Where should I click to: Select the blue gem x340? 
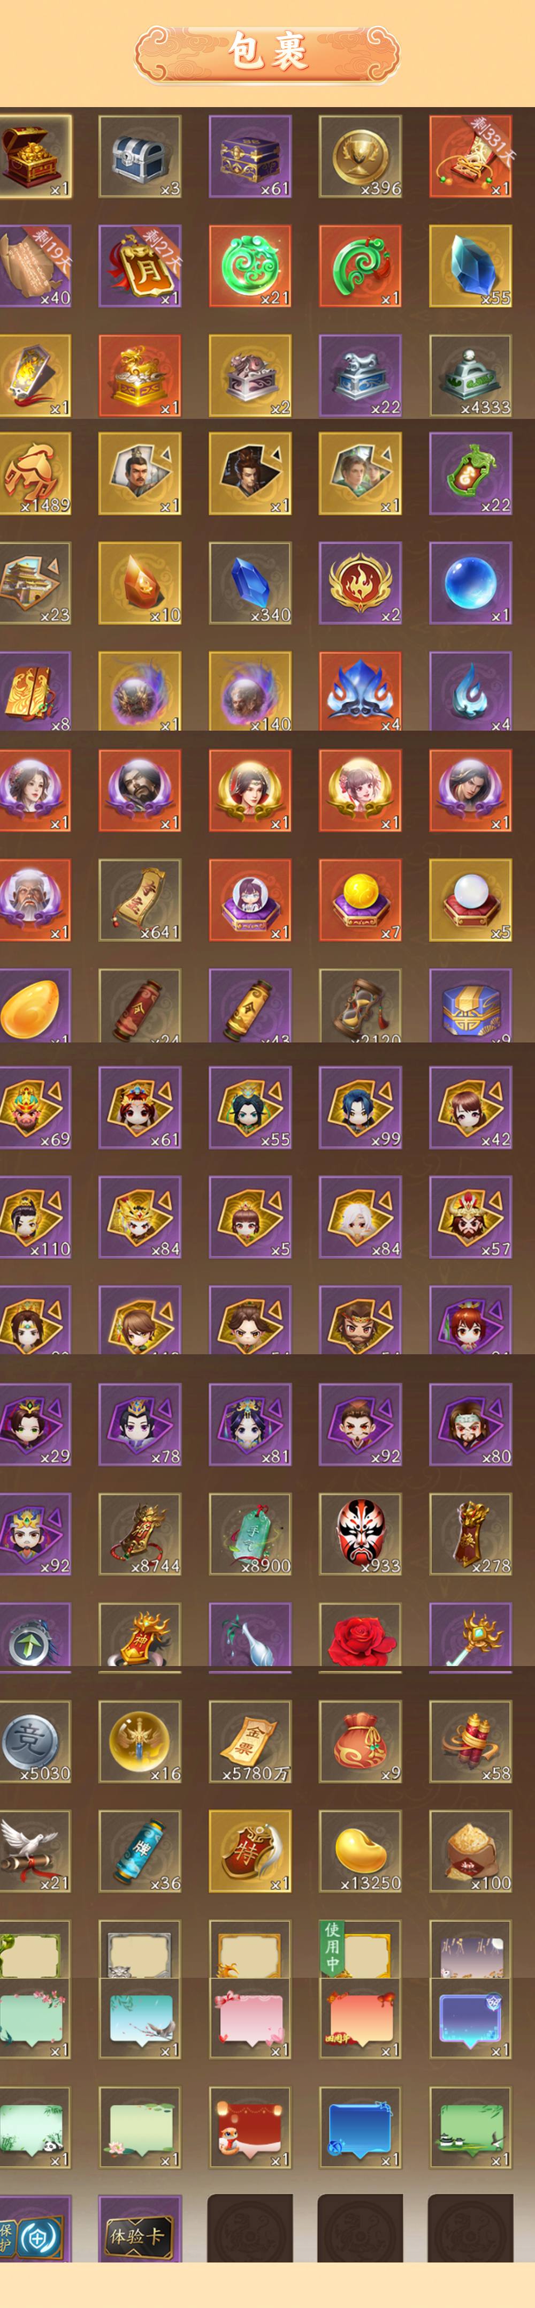tap(250, 583)
